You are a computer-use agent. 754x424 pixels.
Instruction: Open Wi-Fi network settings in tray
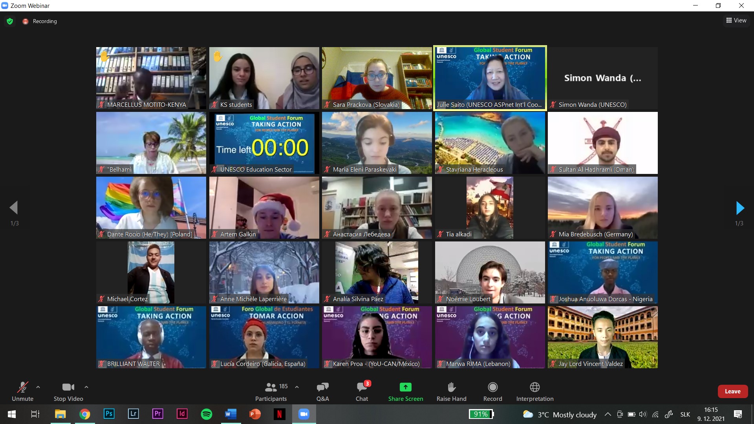click(x=655, y=414)
